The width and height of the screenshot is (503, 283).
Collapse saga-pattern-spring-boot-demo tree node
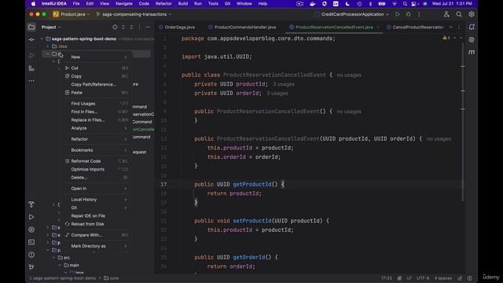pos(42,39)
